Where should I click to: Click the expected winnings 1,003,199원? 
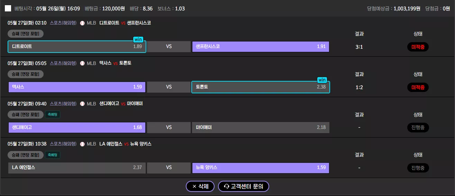(407, 9)
